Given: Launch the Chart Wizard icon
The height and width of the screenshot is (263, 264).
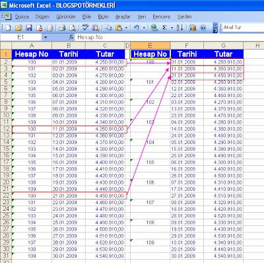Looking at the screenshot, I should click(x=193, y=28).
